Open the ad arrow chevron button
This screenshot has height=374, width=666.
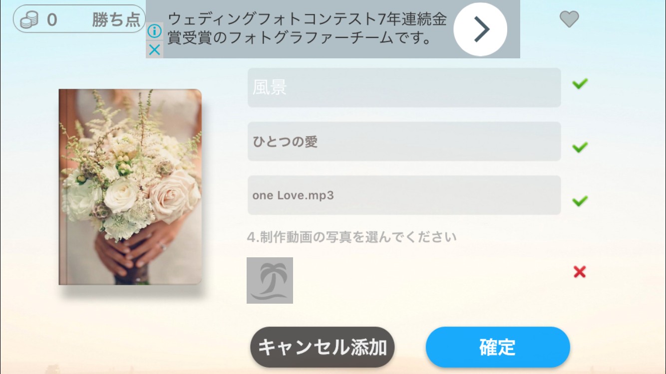480,29
